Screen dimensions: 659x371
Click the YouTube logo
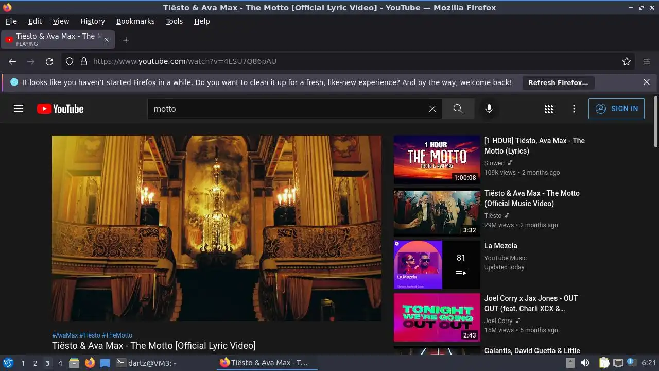pos(60,109)
